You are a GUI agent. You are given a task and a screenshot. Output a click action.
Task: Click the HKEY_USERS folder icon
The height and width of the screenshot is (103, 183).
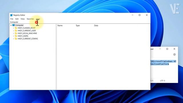16,36
